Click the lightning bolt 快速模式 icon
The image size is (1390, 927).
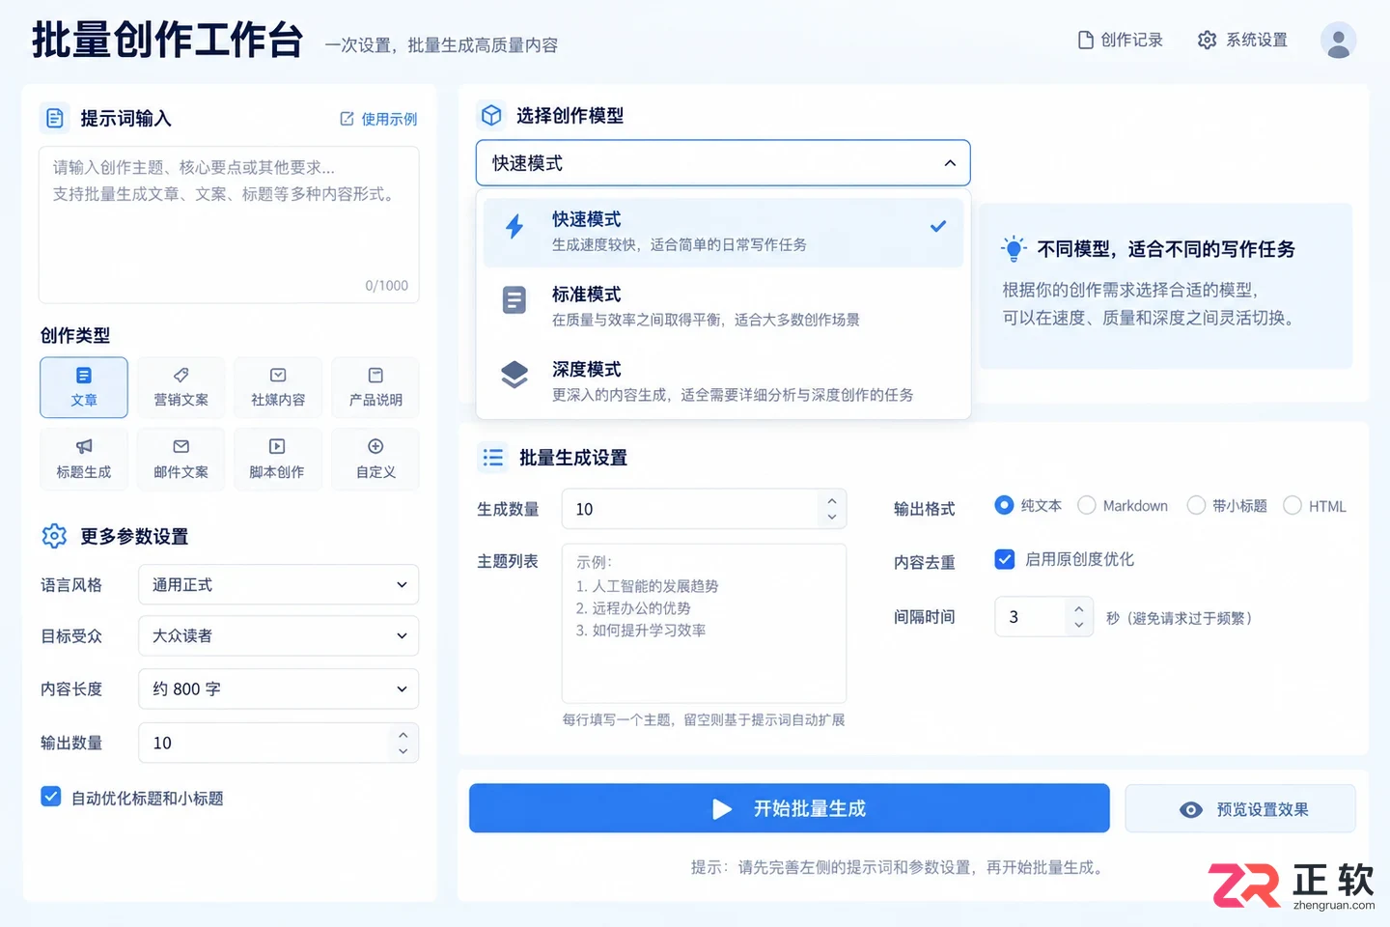(x=514, y=227)
